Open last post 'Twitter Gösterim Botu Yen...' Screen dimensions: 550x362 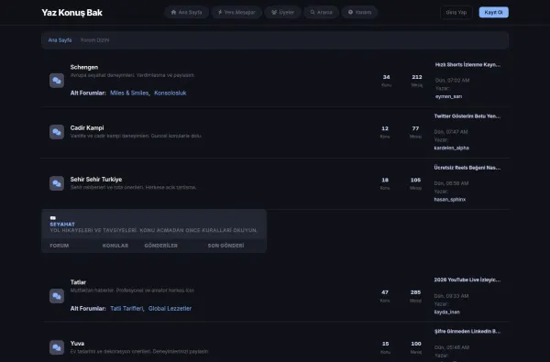[467, 116]
